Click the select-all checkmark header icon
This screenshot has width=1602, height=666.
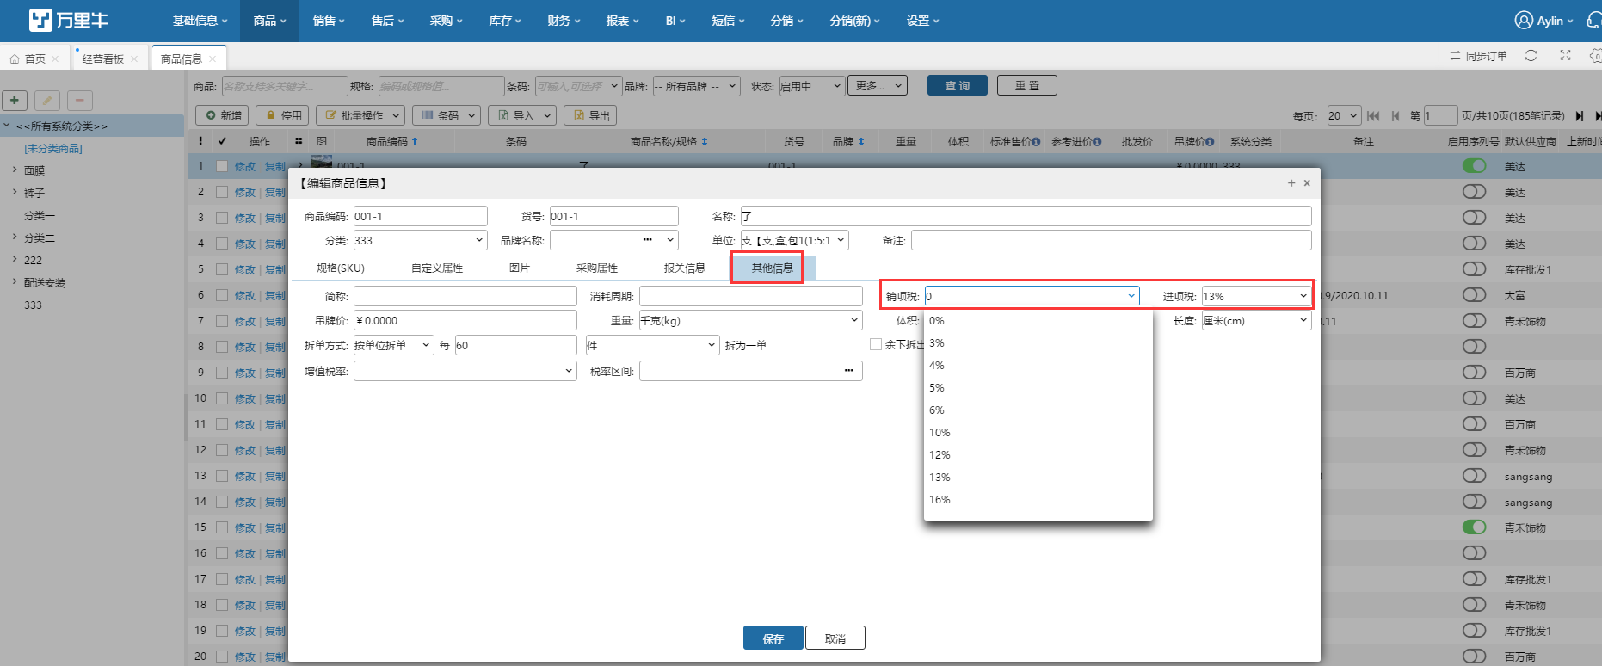[222, 141]
